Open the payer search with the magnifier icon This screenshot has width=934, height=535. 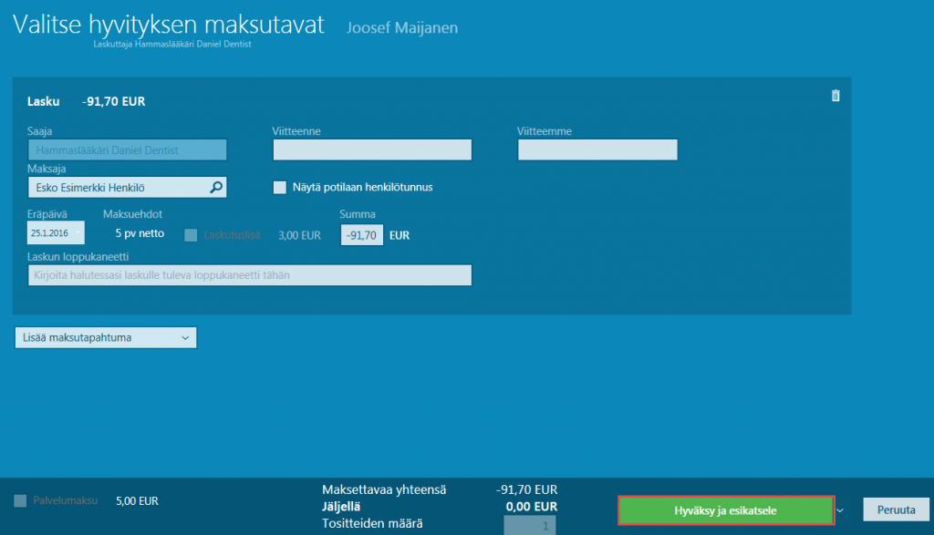218,187
